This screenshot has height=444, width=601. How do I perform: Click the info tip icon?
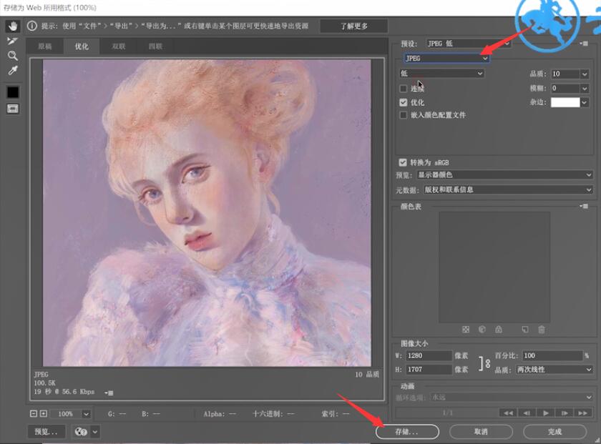31,26
